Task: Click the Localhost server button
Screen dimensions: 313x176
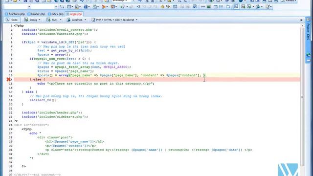Action: click(74, 20)
